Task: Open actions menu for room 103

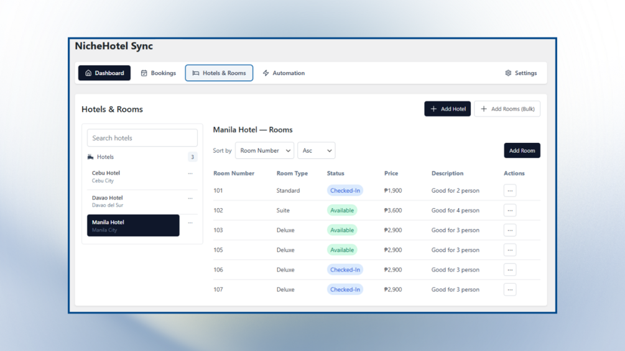Action: click(510, 230)
